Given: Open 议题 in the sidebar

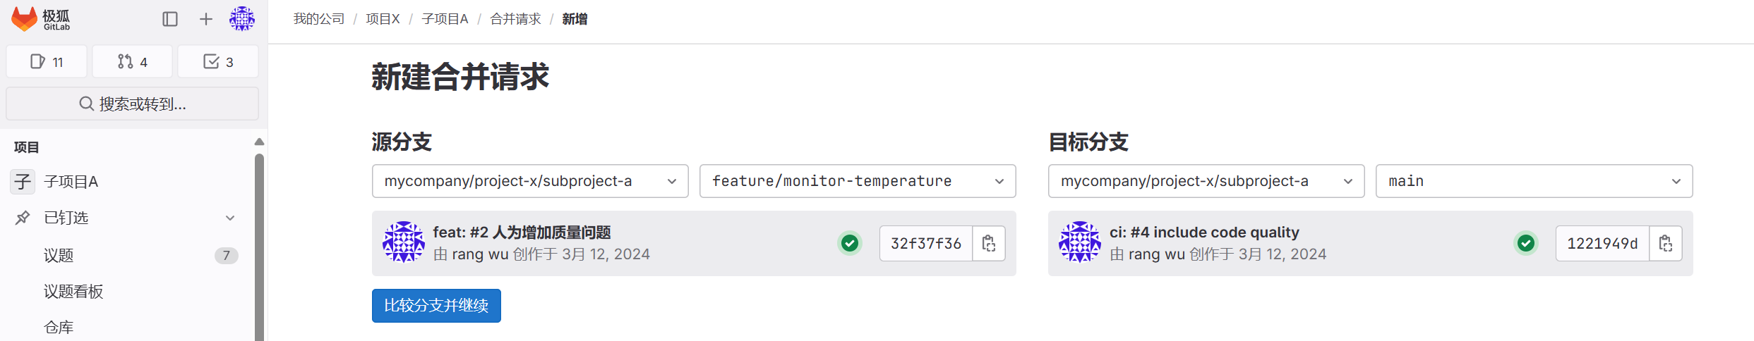Looking at the screenshot, I should click(59, 255).
